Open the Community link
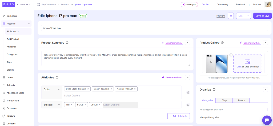Image resolution: width=273 pixels, height=126 pixels. click(222, 5)
